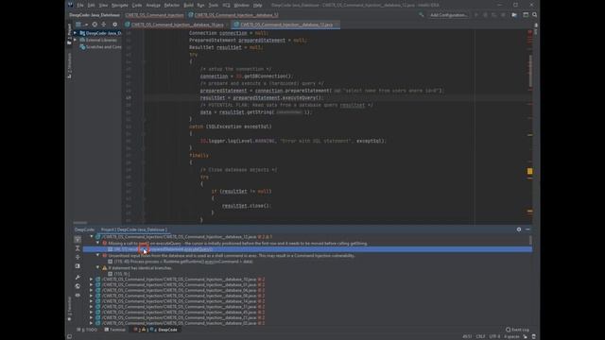Select the row under identical branches warning
This screenshot has height=340, width=605.
click(x=119, y=274)
